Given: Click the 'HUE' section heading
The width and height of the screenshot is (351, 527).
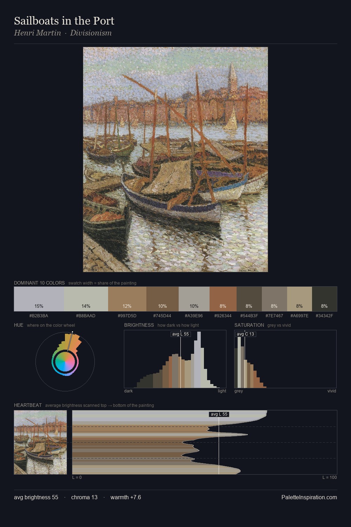Looking at the screenshot, I should tap(19, 325).
